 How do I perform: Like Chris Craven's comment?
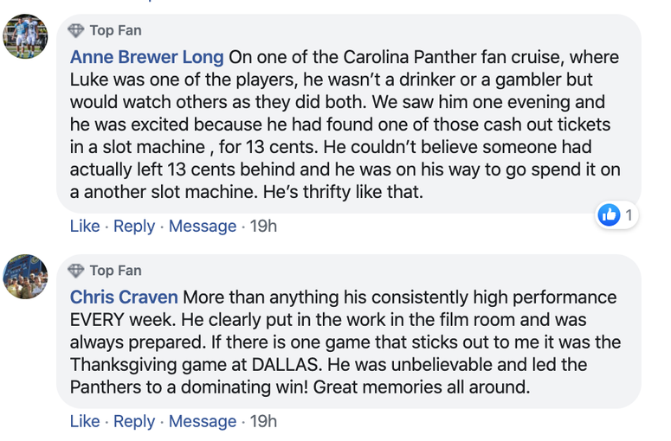pos(84,422)
